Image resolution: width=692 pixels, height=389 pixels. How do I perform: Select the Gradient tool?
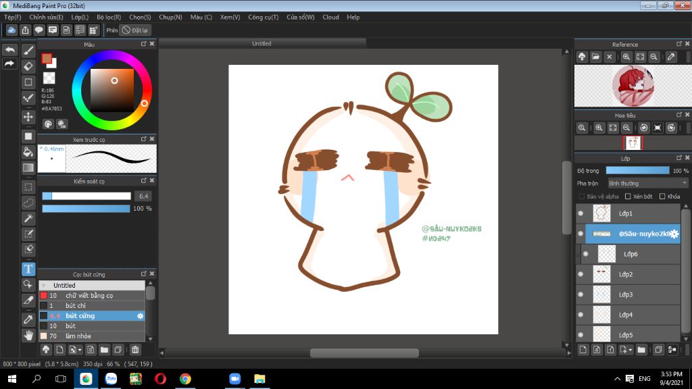[x=28, y=168]
